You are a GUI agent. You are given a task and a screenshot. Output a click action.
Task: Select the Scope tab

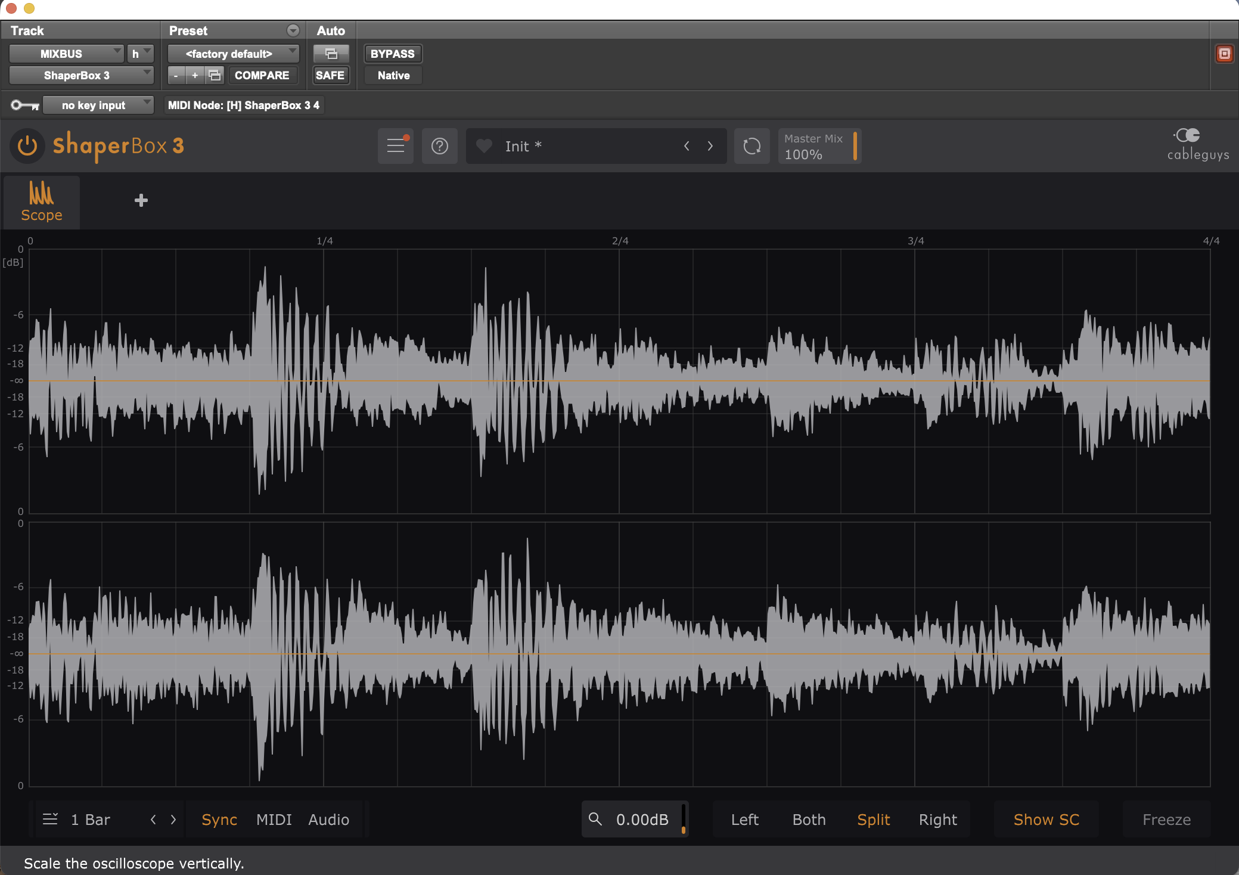point(42,203)
